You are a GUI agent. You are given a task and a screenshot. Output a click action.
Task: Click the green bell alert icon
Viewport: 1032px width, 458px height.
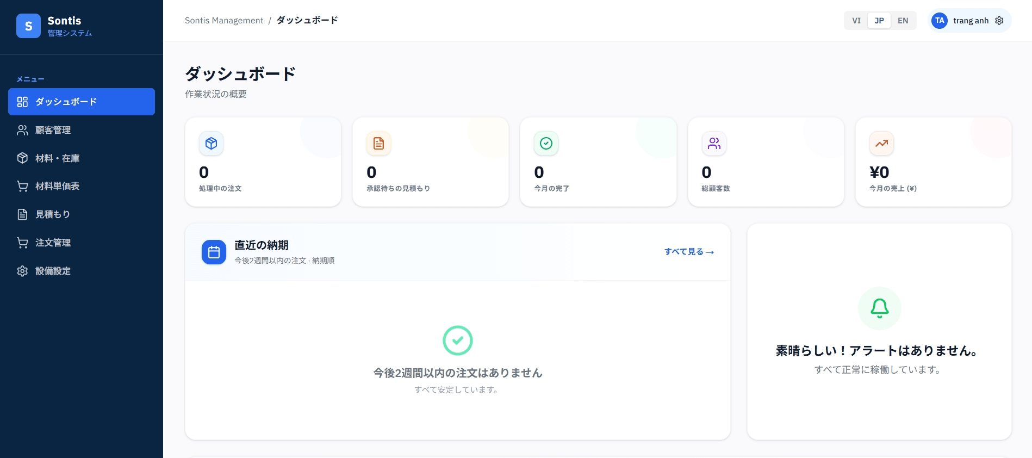point(880,308)
